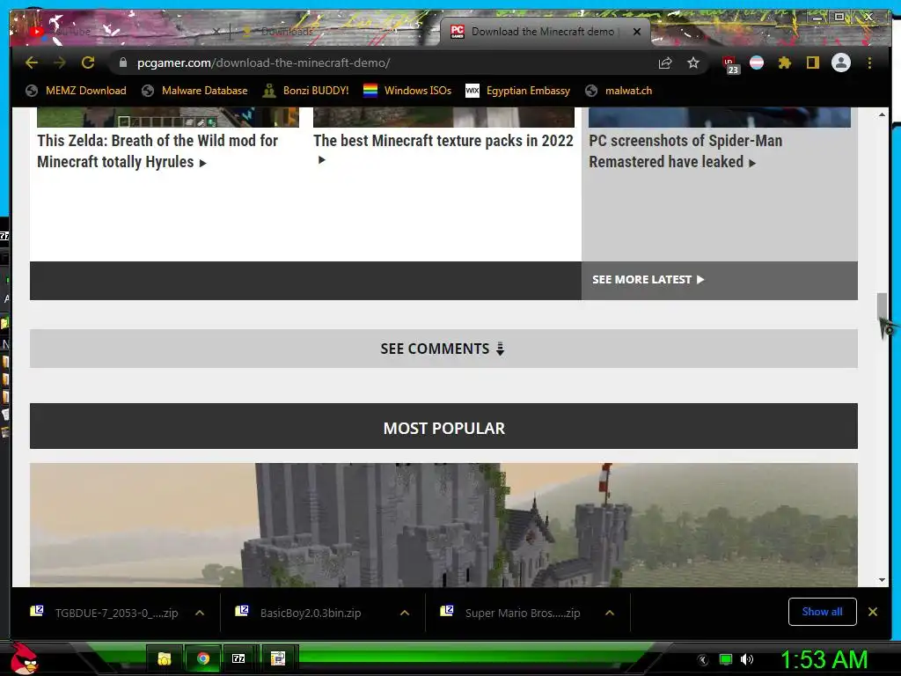Viewport: 901px width, 676px height.
Task: Toggle the browser side panel icon
Action: pyautogui.click(x=812, y=62)
